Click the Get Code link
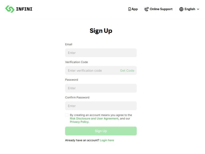 click(x=127, y=71)
